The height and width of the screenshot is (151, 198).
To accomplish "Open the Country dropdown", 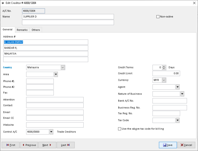I will click(x=63, y=67).
